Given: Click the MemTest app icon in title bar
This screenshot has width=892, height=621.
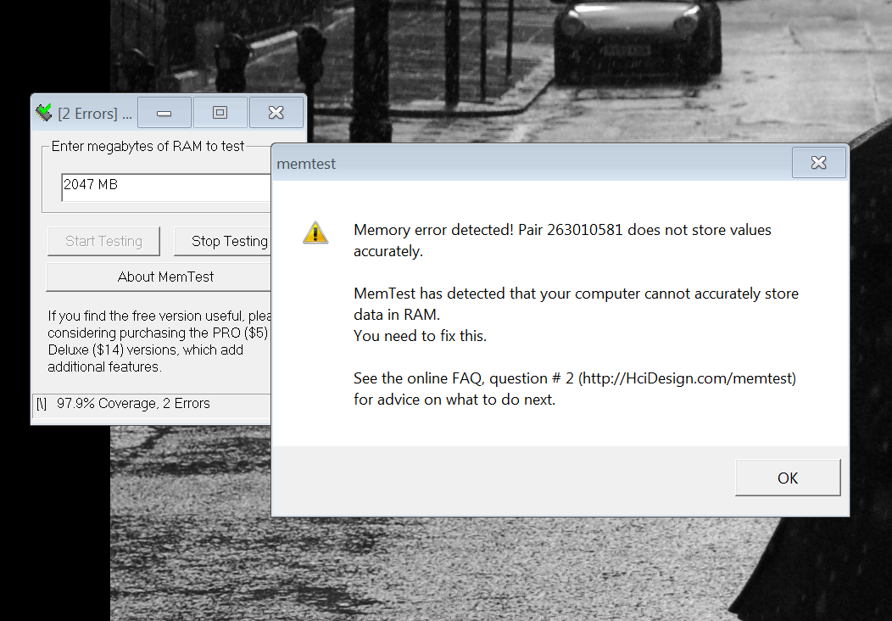Looking at the screenshot, I should pyautogui.click(x=44, y=113).
